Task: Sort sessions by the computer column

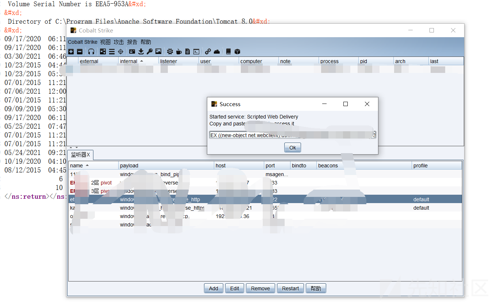Action: tap(259, 61)
